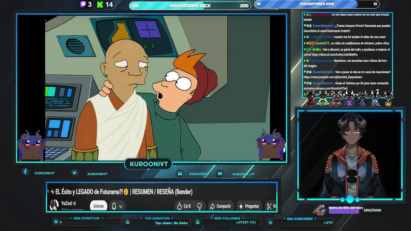Click the notification bell icon
Viewport: 411px width, 231px height.
114,206
